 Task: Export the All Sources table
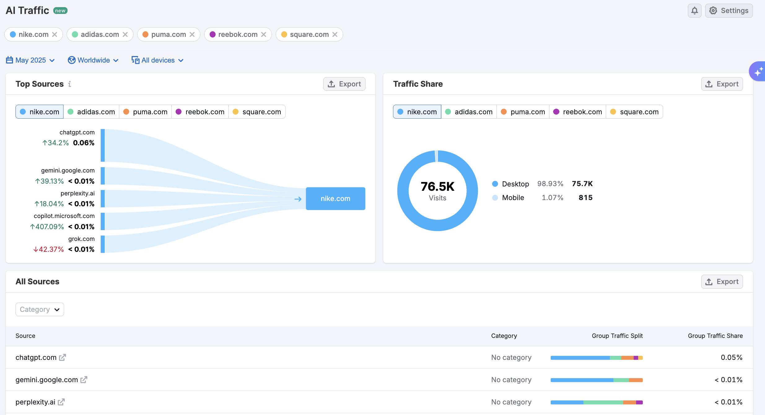click(x=722, y=282)
